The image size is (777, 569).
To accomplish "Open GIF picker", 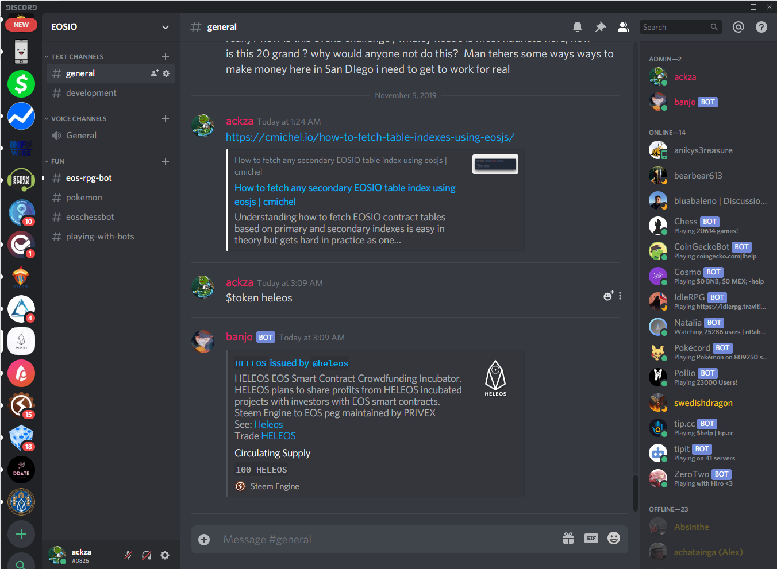I will pos(591,539).
